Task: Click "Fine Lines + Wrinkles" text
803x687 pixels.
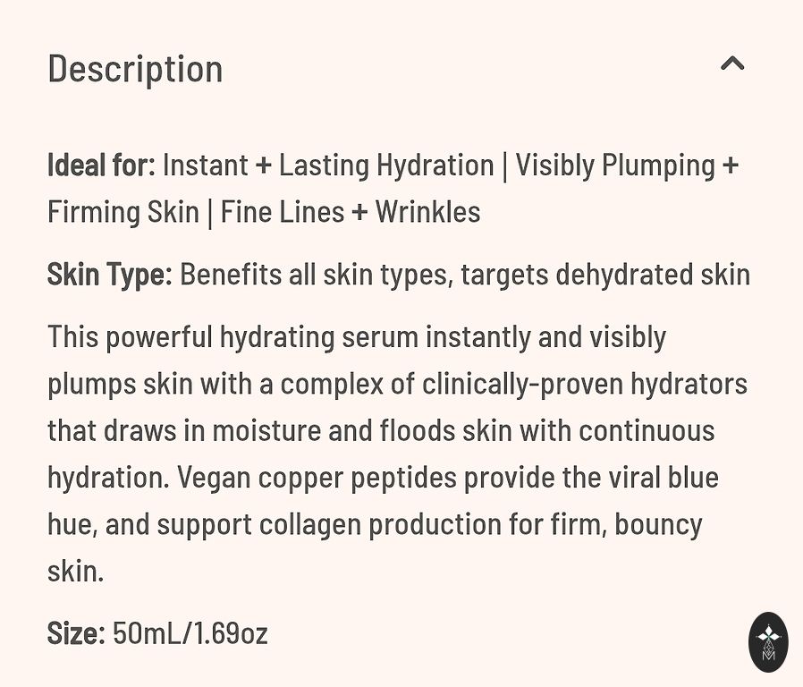Action: pos(351,212)
